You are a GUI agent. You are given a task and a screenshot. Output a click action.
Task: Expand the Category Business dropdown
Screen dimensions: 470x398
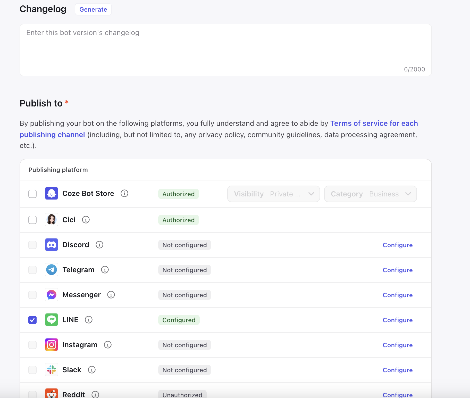[370, 194]
